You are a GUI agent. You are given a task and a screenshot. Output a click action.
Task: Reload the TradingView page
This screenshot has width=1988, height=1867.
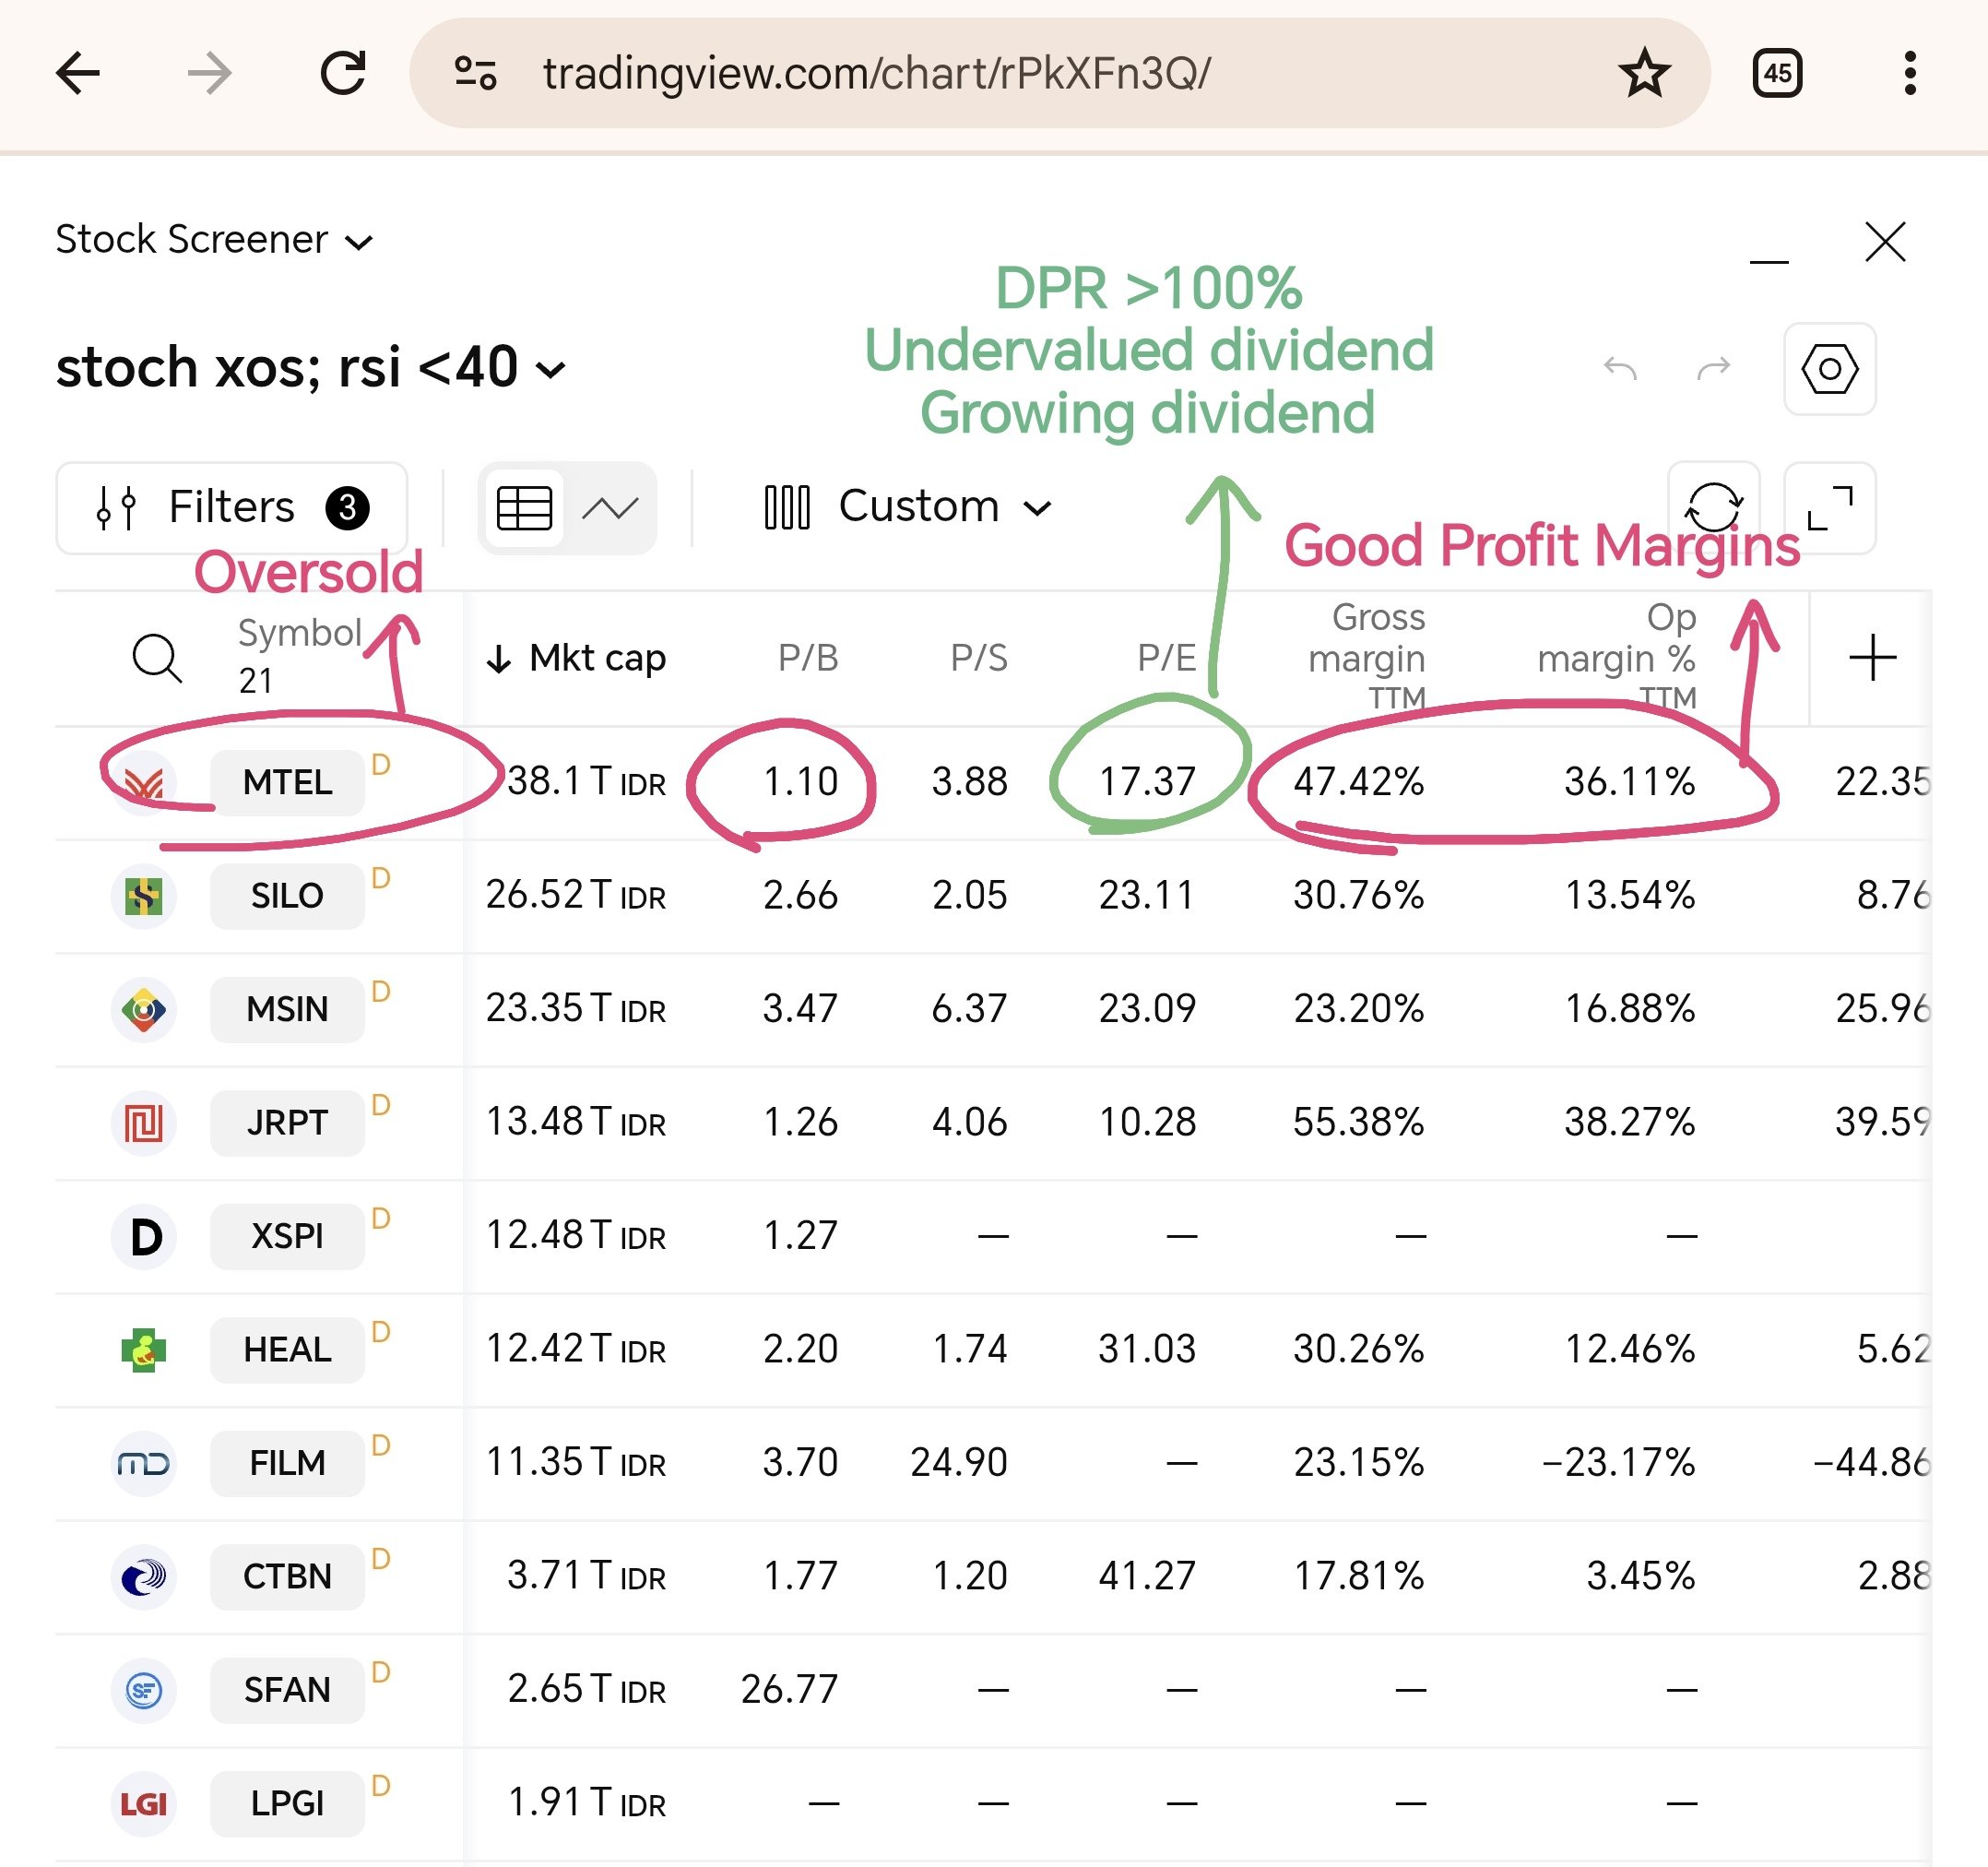(x=342, y=73)
